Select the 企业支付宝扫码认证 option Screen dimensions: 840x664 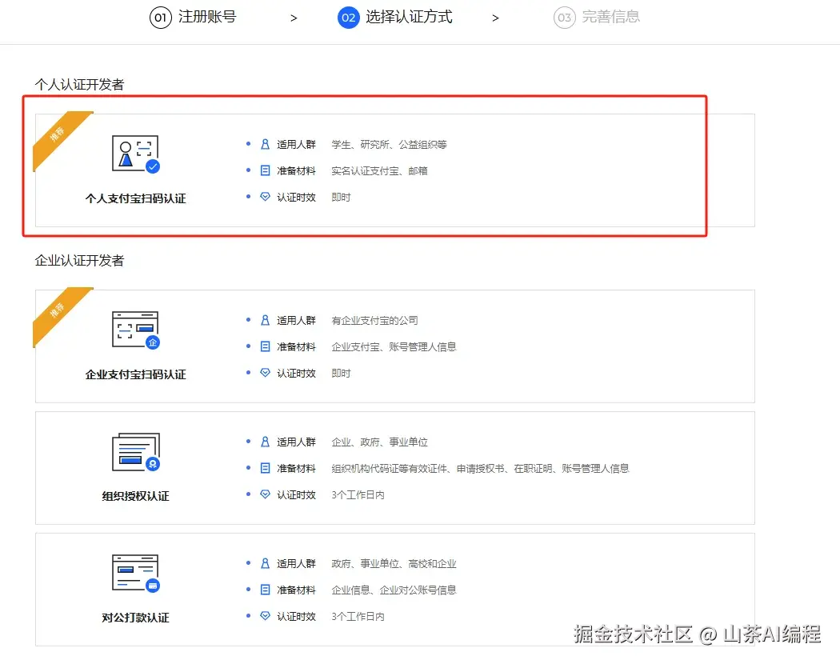point(392,346)
